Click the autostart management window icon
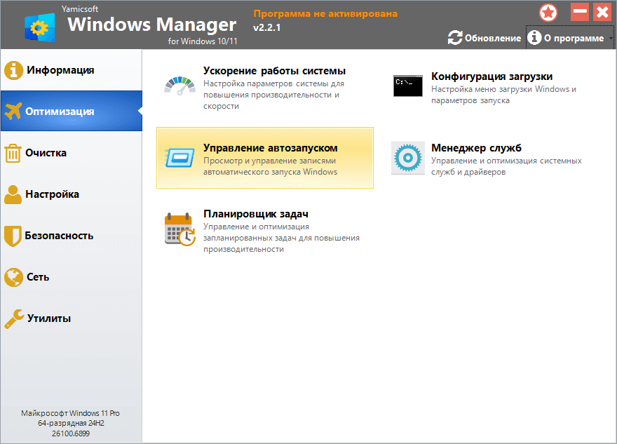617x444 pixels. [179, 157]
